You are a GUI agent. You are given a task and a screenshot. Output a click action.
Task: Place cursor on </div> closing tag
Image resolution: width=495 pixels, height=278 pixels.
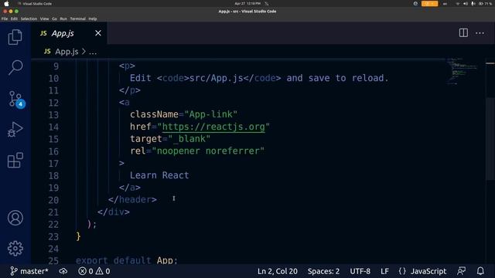(114, 212)
